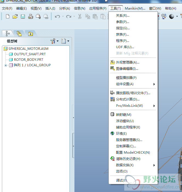Viewport: 182px width, 192px height.
Task: Click the Paste Special icon
Action: 103,16
